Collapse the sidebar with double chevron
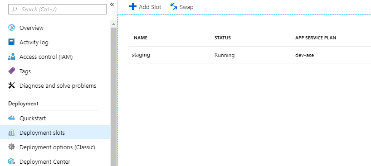The height and width of the screenshot is (166, 371). coord(112,5)
